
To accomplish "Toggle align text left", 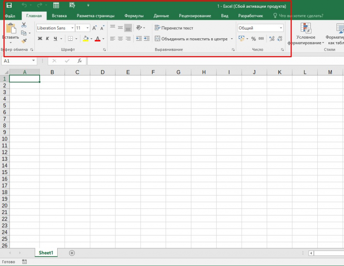I will 113,39.
